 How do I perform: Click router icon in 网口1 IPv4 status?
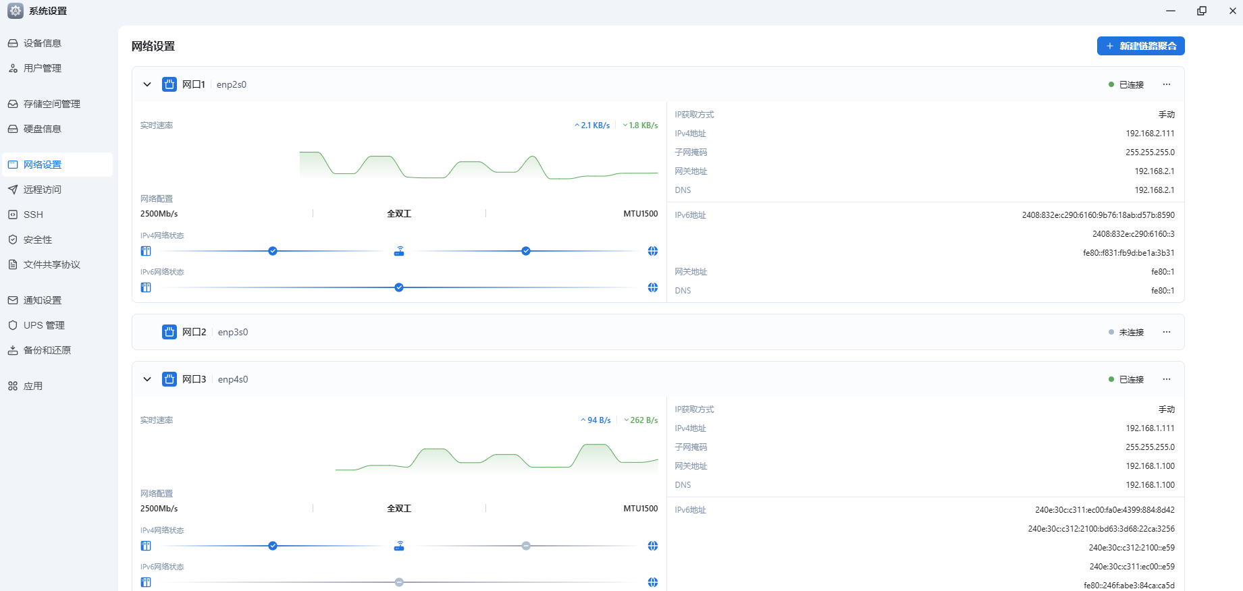(x=399, y=251)
